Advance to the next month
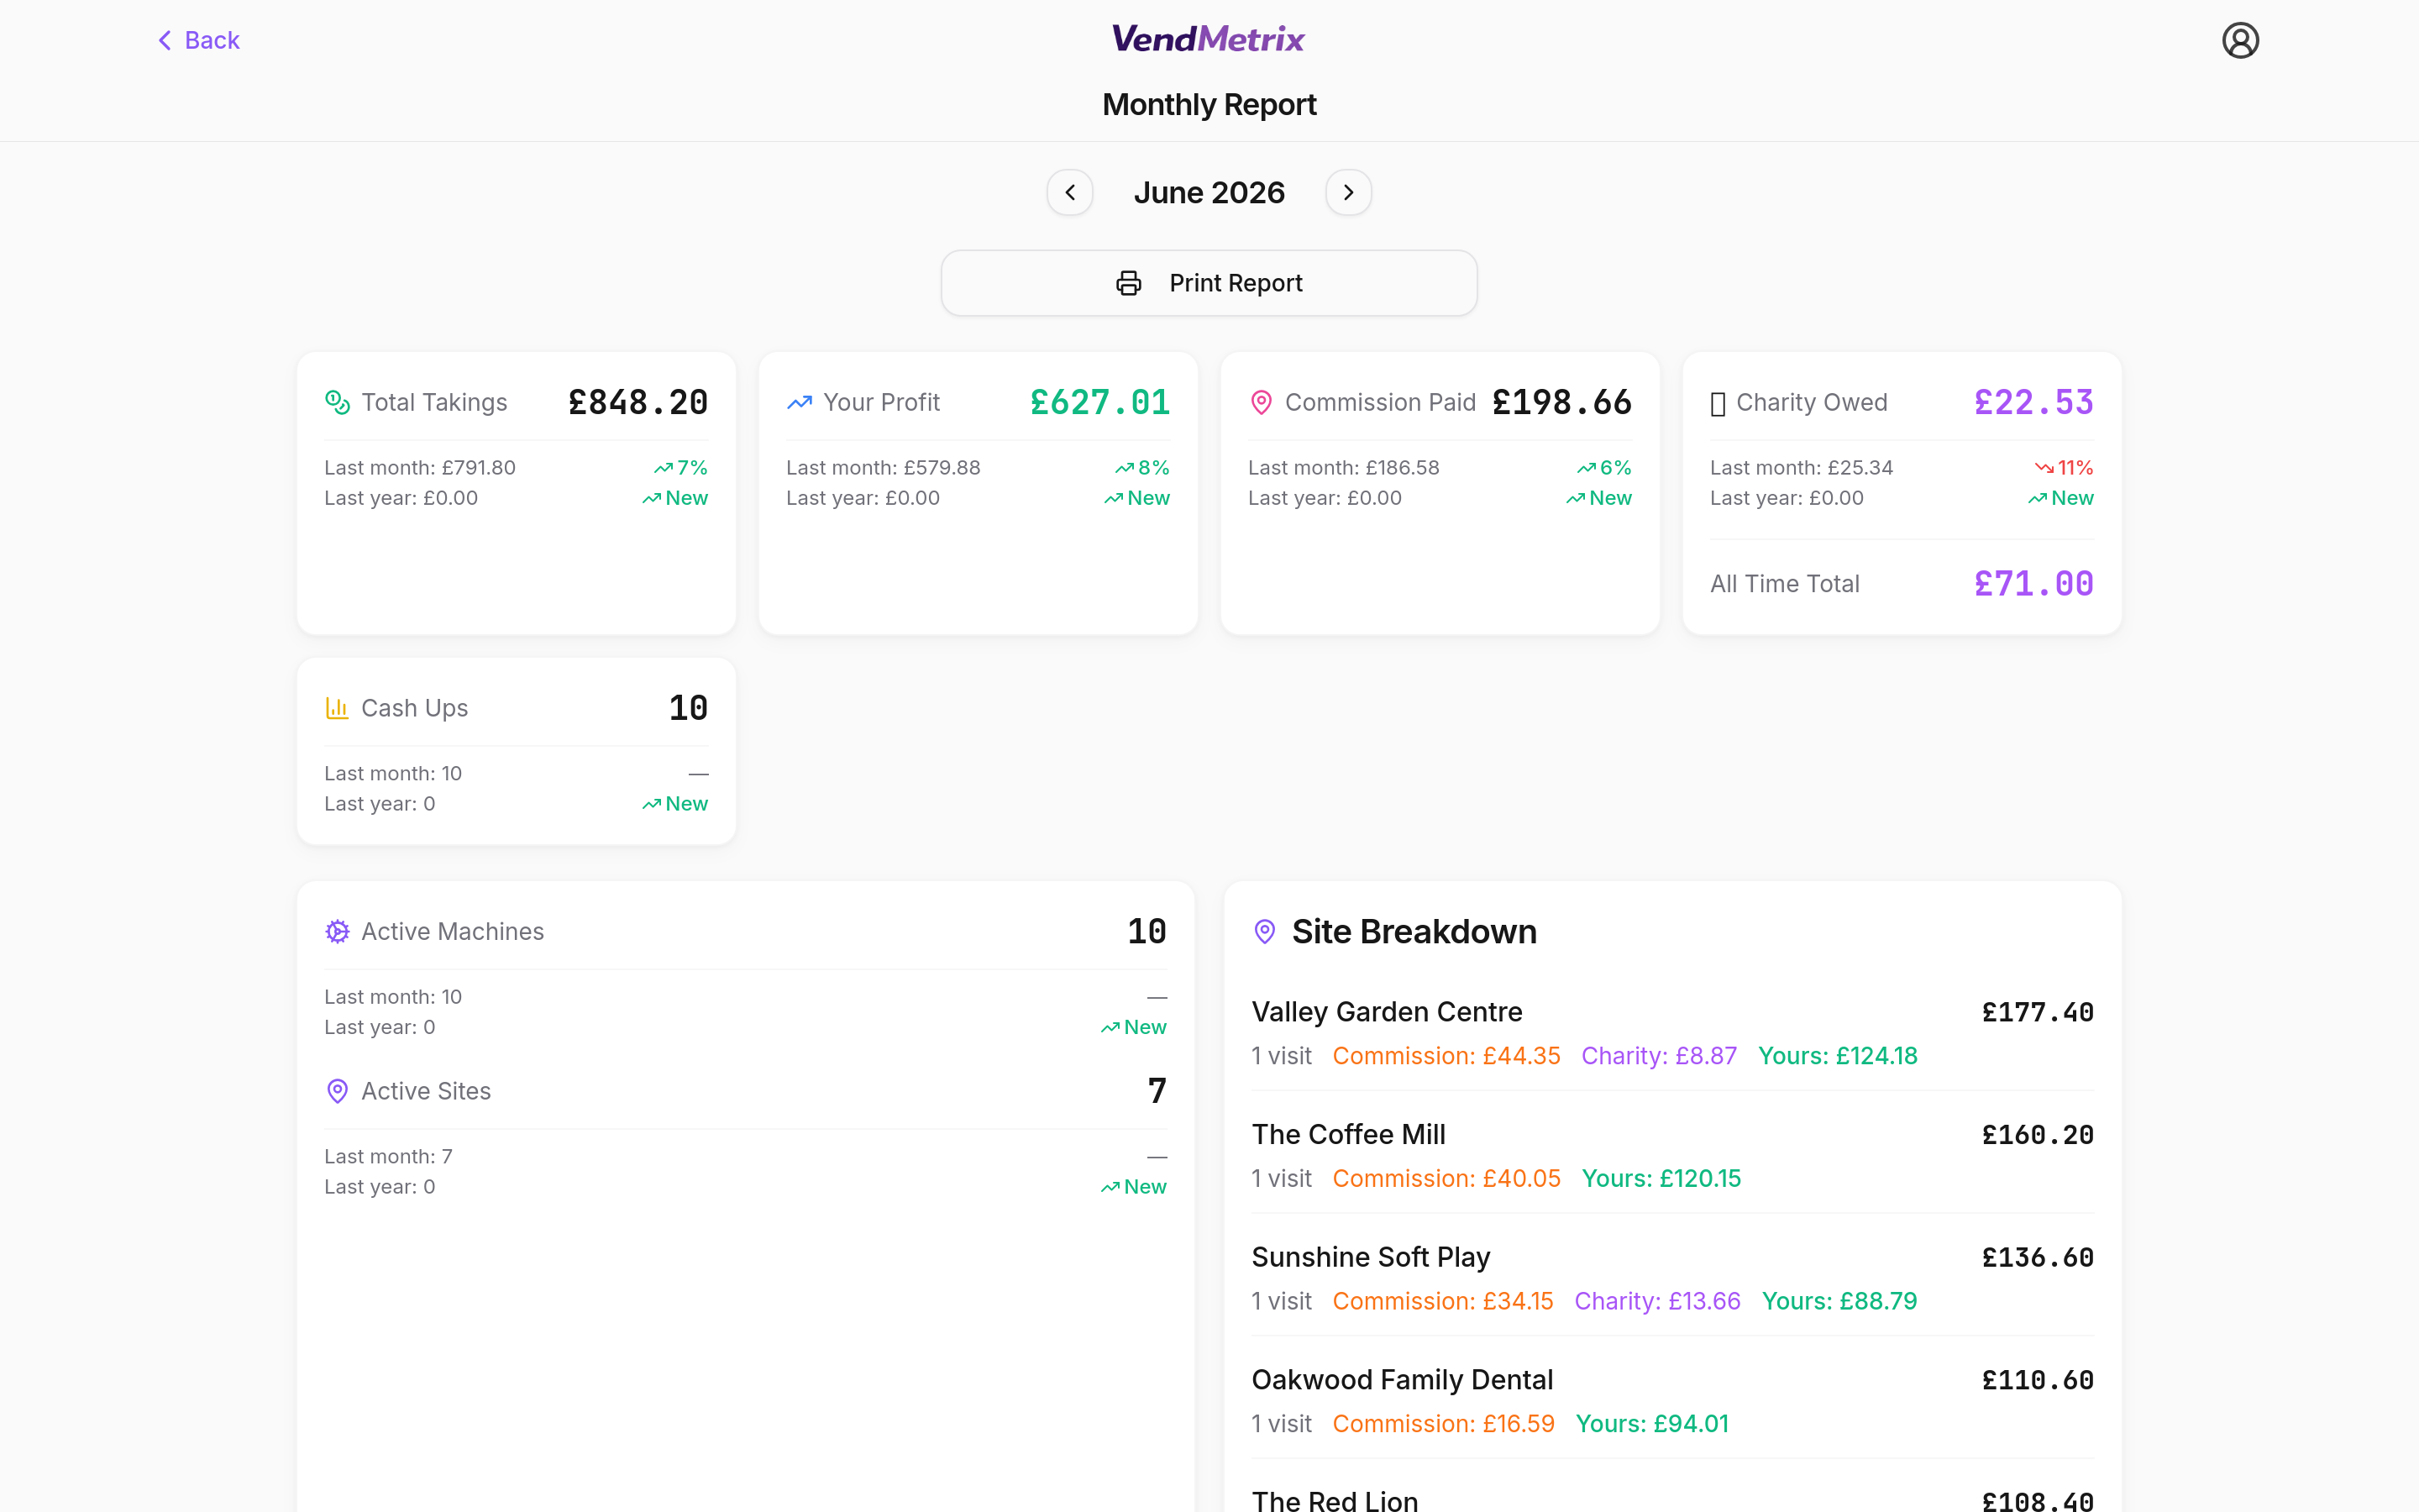 tap(1348, 192)
